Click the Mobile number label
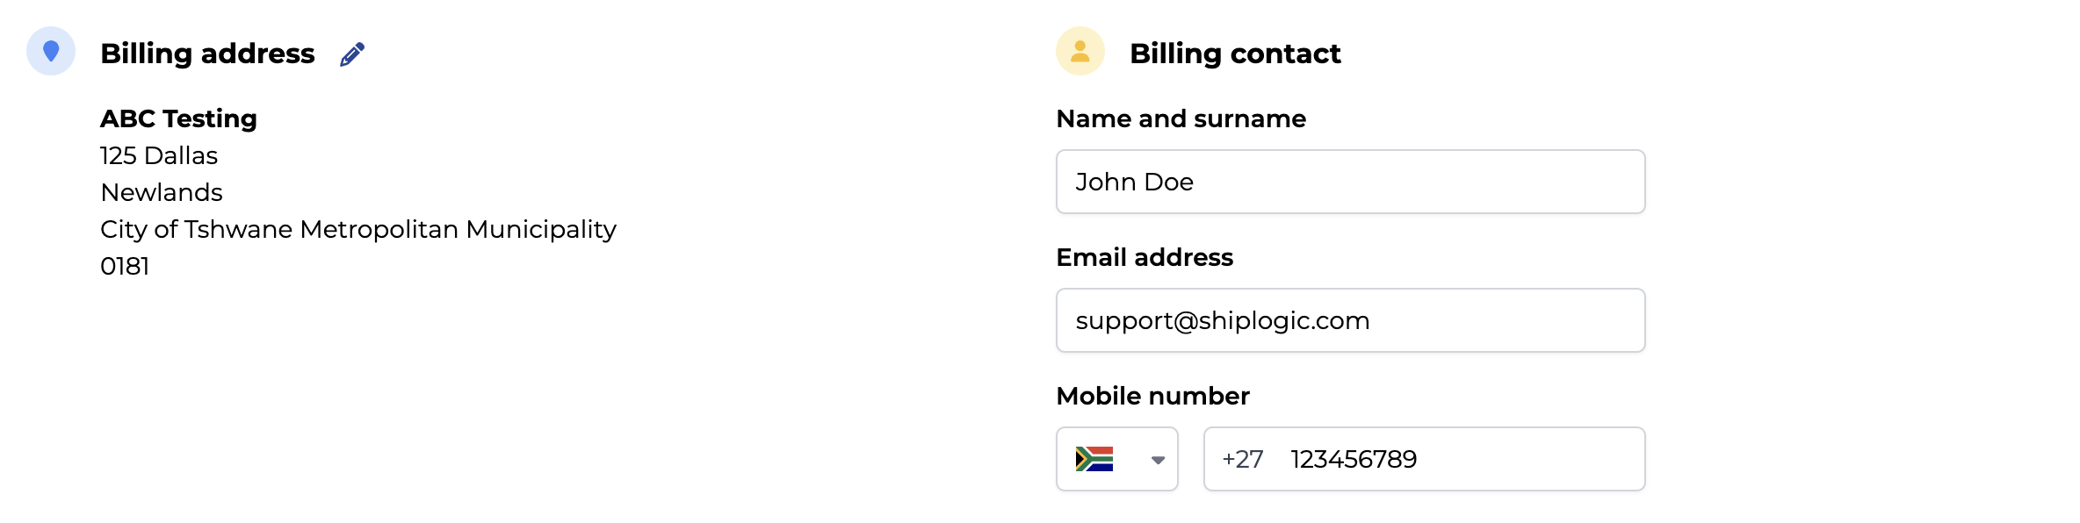This screenshot has height=523, width=2080. pyautogui.click(x=1152, y=396)
